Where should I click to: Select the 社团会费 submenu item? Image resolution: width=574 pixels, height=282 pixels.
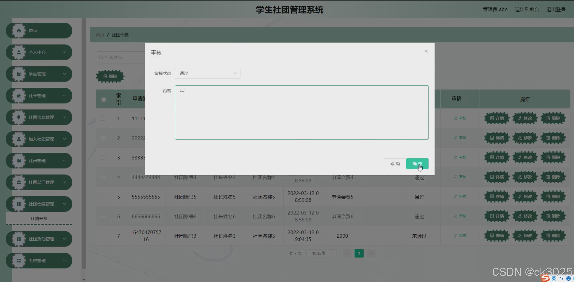coord(39,218)
